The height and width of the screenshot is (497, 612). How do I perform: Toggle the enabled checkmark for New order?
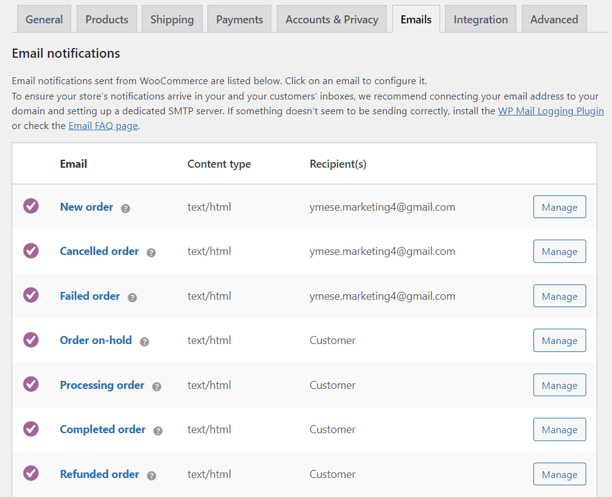point(31,206)
